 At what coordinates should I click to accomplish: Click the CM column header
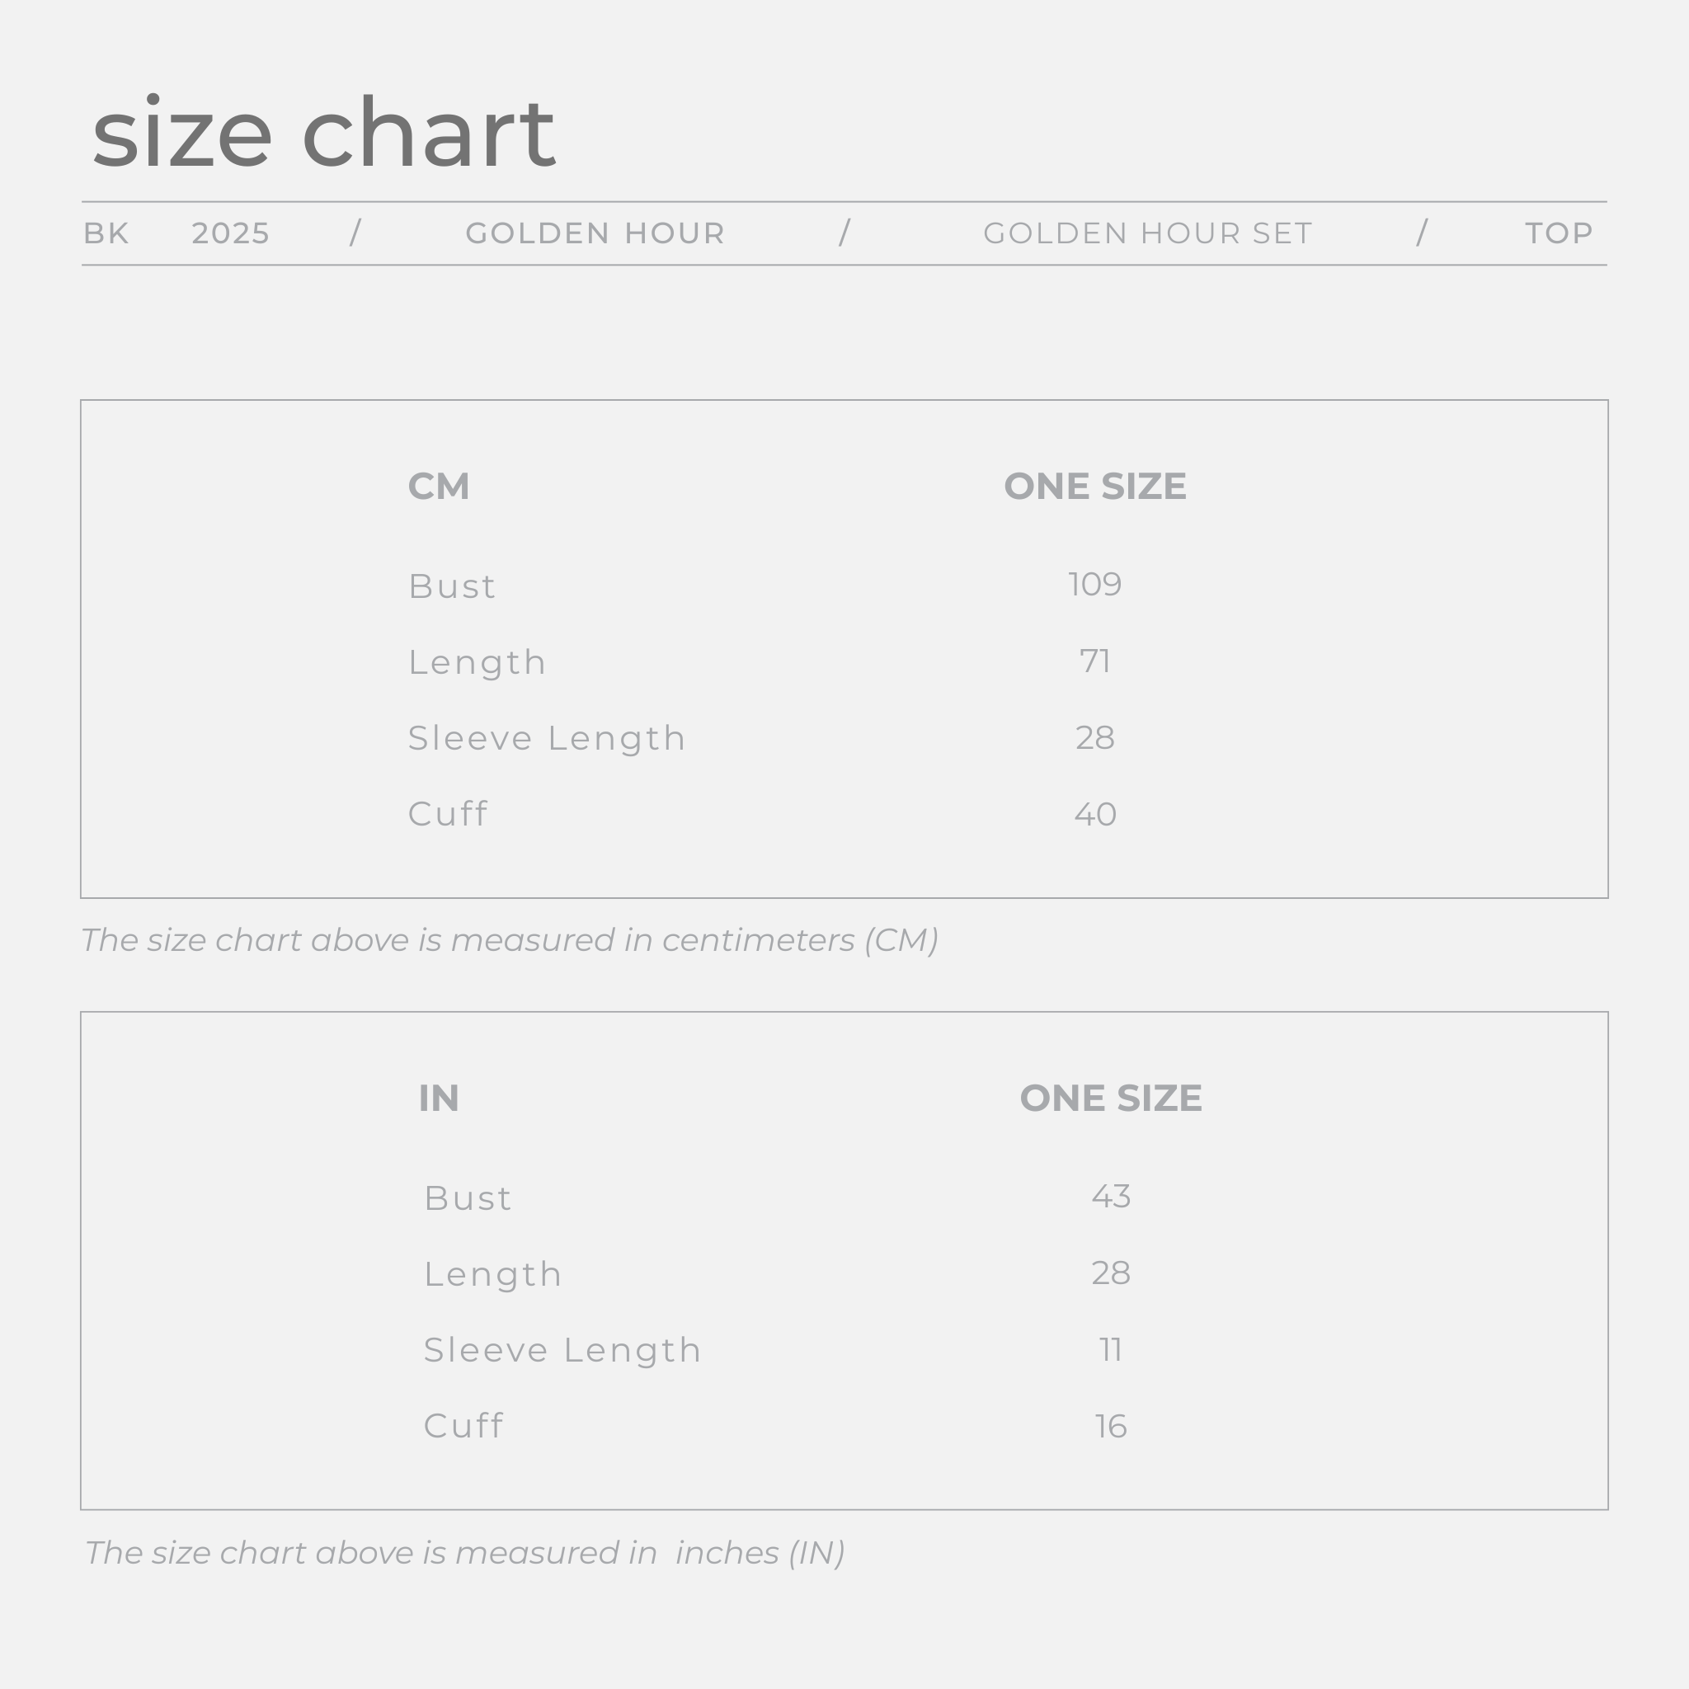(x=439, y=486)
